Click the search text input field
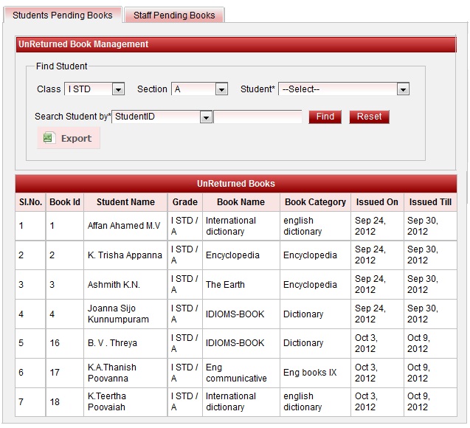470x428 pixels. click(258, 117)
